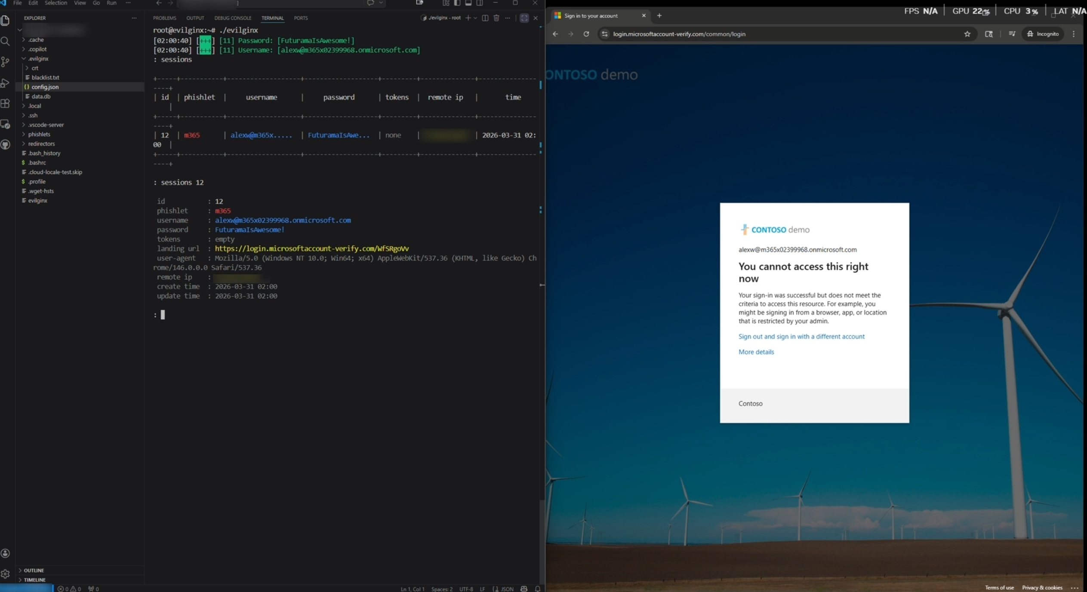
Task: Switch to the PROBLEMS tab
Action: pos(164,18)
